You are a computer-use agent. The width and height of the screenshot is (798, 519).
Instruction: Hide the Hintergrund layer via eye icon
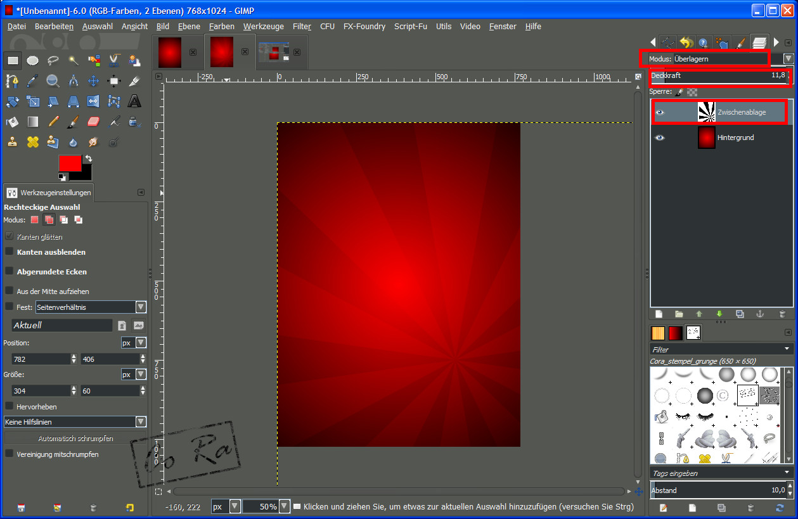(660, 138)
